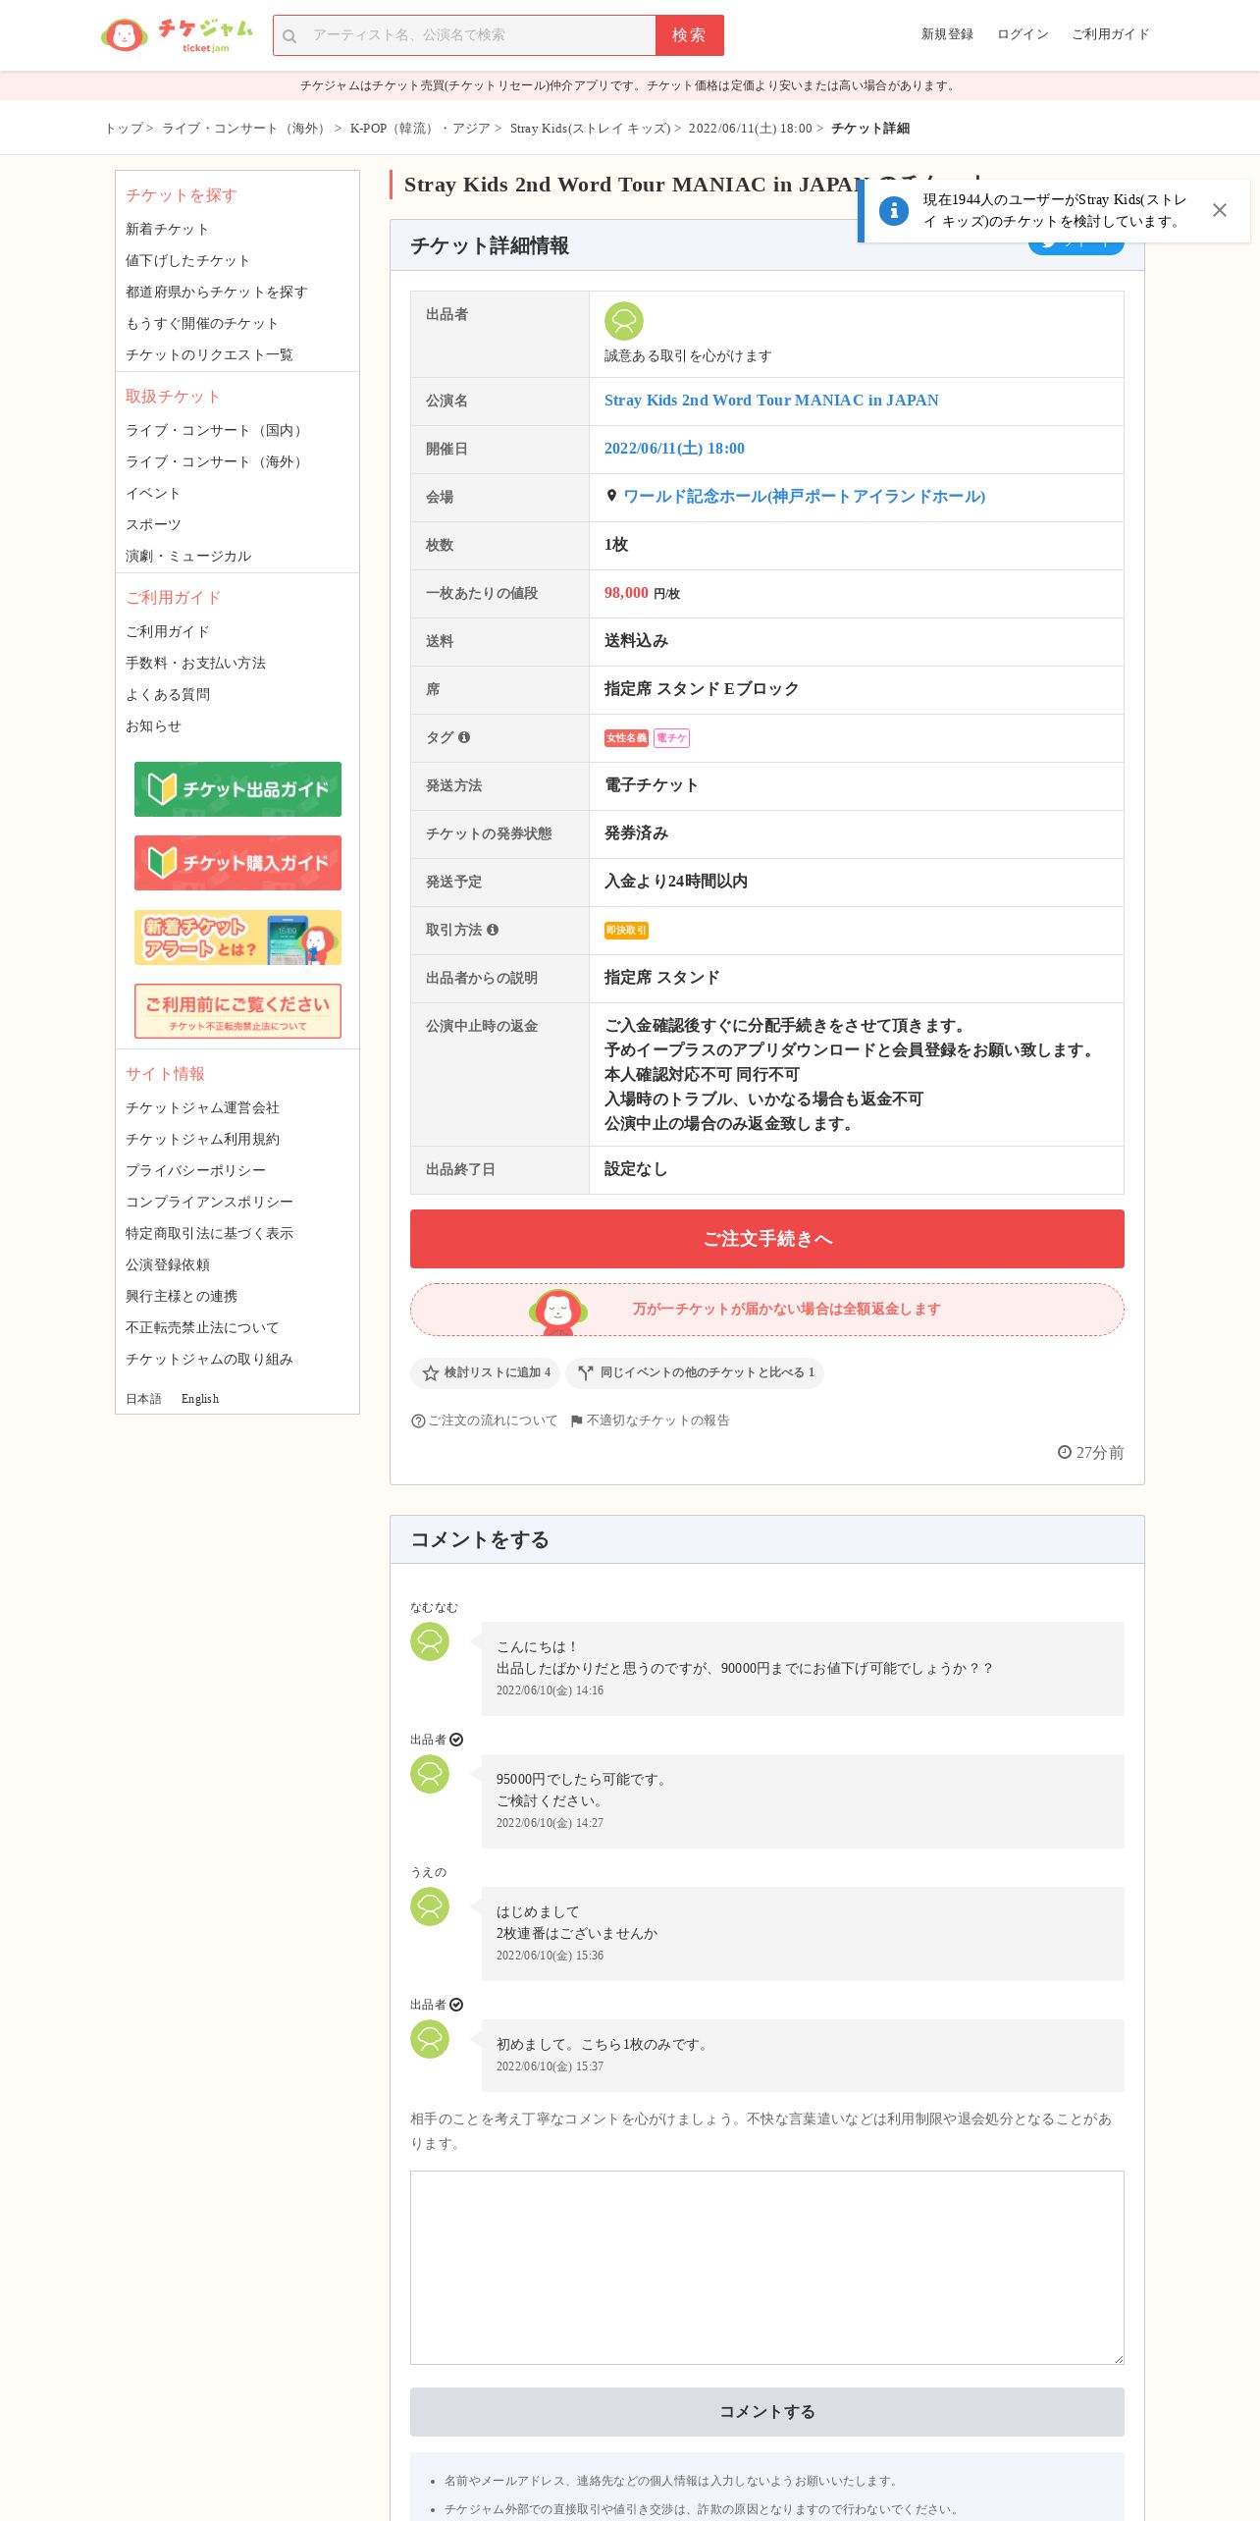Add ticket to 検討リスト with star
Screen dimensions: 1260x2521
(486, 1372)
